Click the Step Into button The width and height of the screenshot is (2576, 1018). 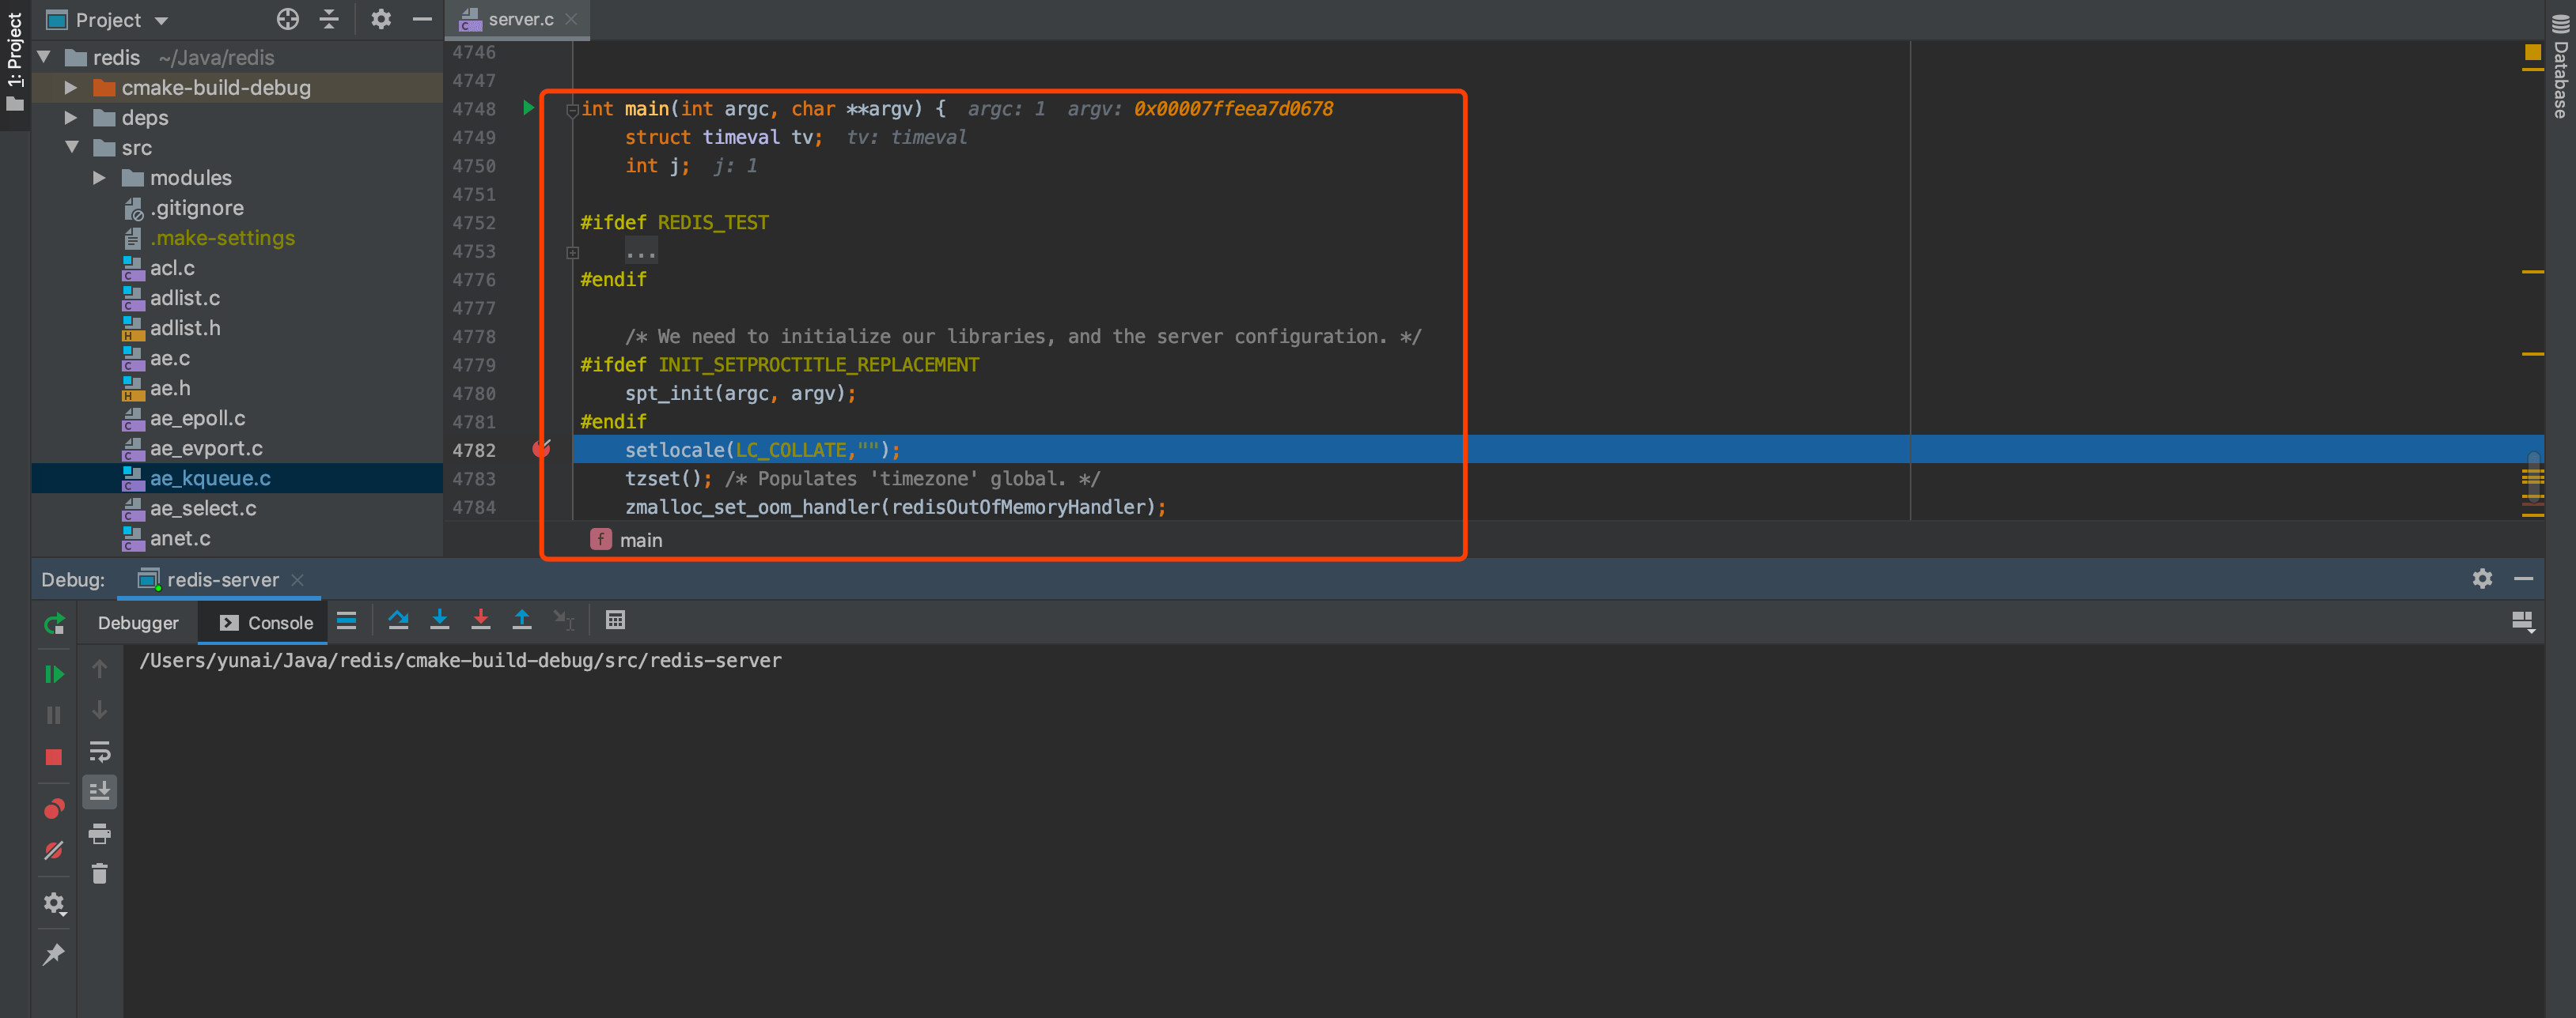click(x=439, y=620)
